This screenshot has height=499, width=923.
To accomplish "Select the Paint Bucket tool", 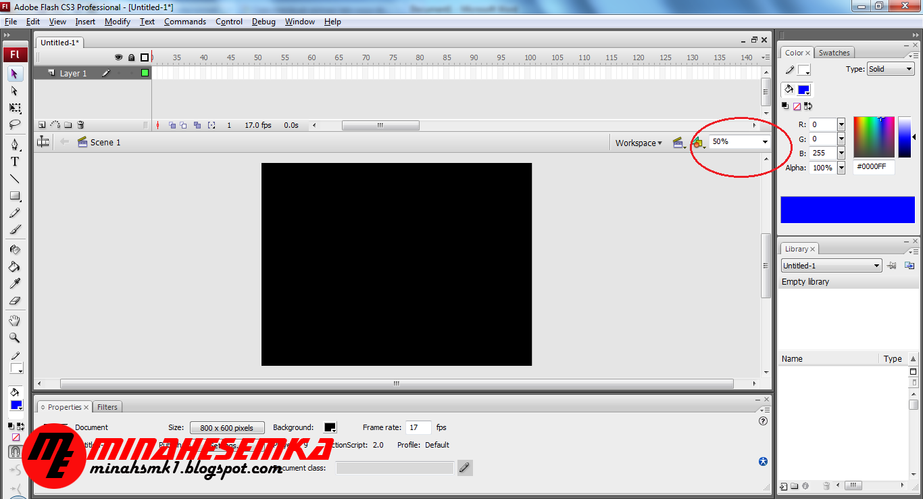I will (15, 266).
